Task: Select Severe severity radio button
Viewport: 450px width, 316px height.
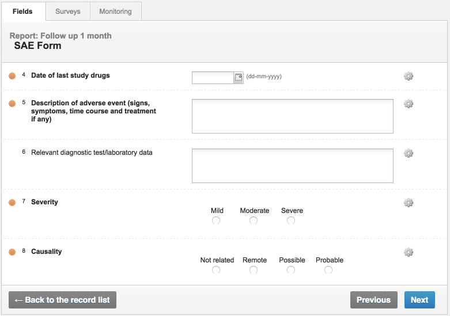Action: [x=291, y=220]
